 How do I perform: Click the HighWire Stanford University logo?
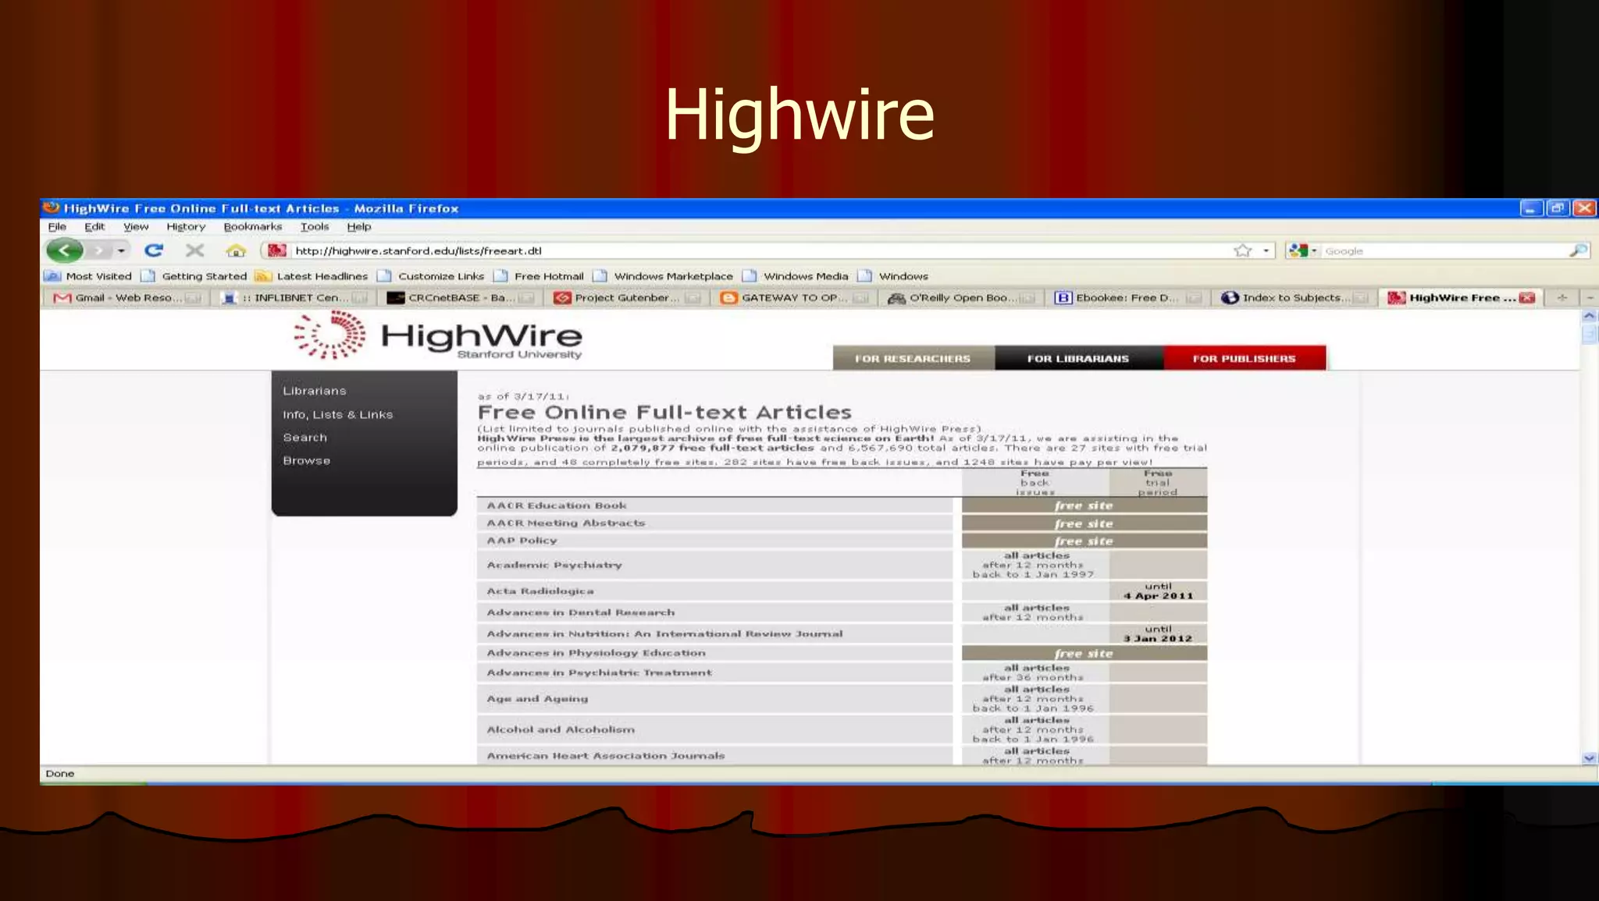point(437,336)
